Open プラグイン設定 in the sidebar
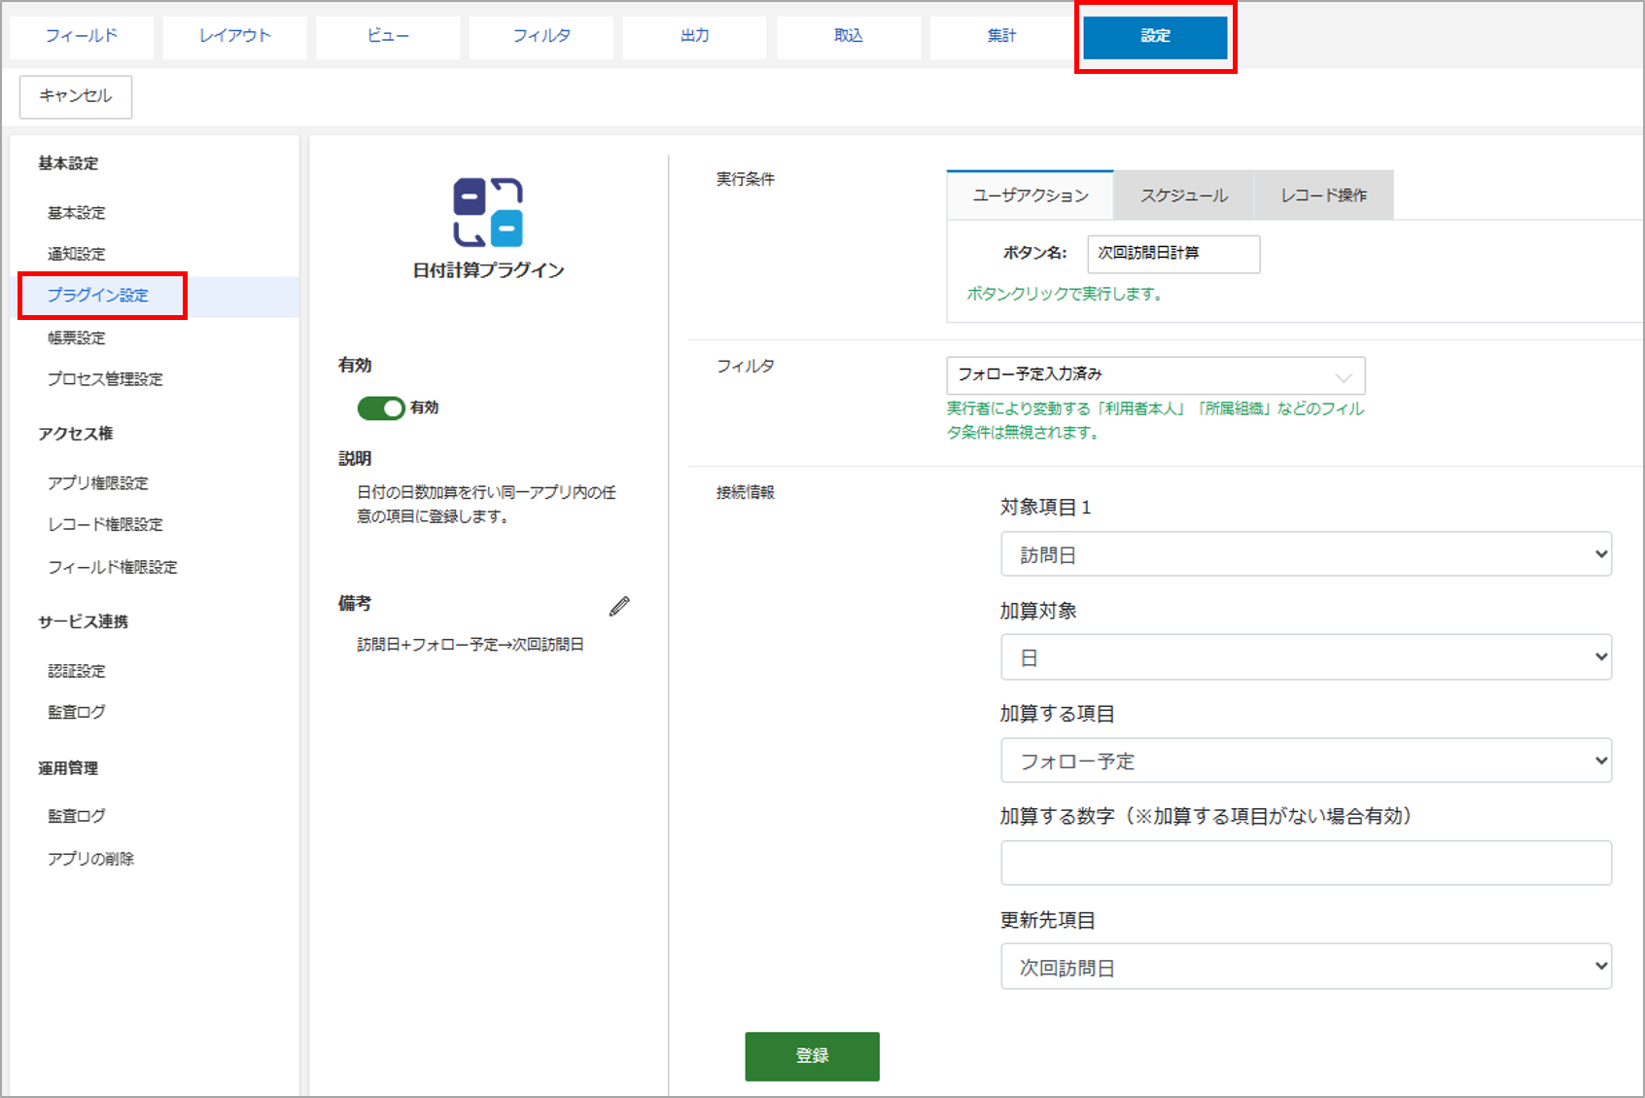Viewport: 1645px width, 1098px height. 98,296
